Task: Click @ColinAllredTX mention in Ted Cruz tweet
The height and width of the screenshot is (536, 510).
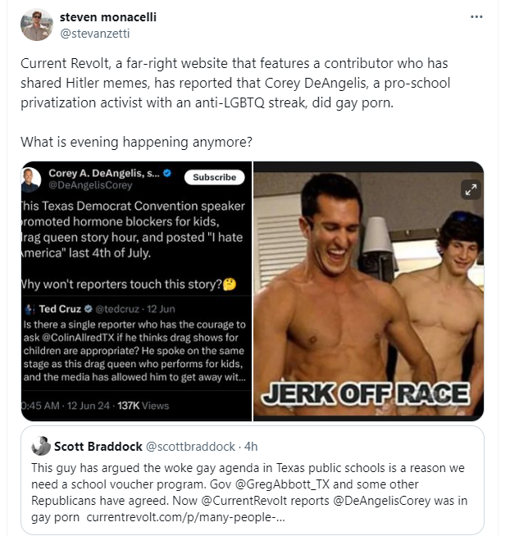Action: tap(78, 338)
